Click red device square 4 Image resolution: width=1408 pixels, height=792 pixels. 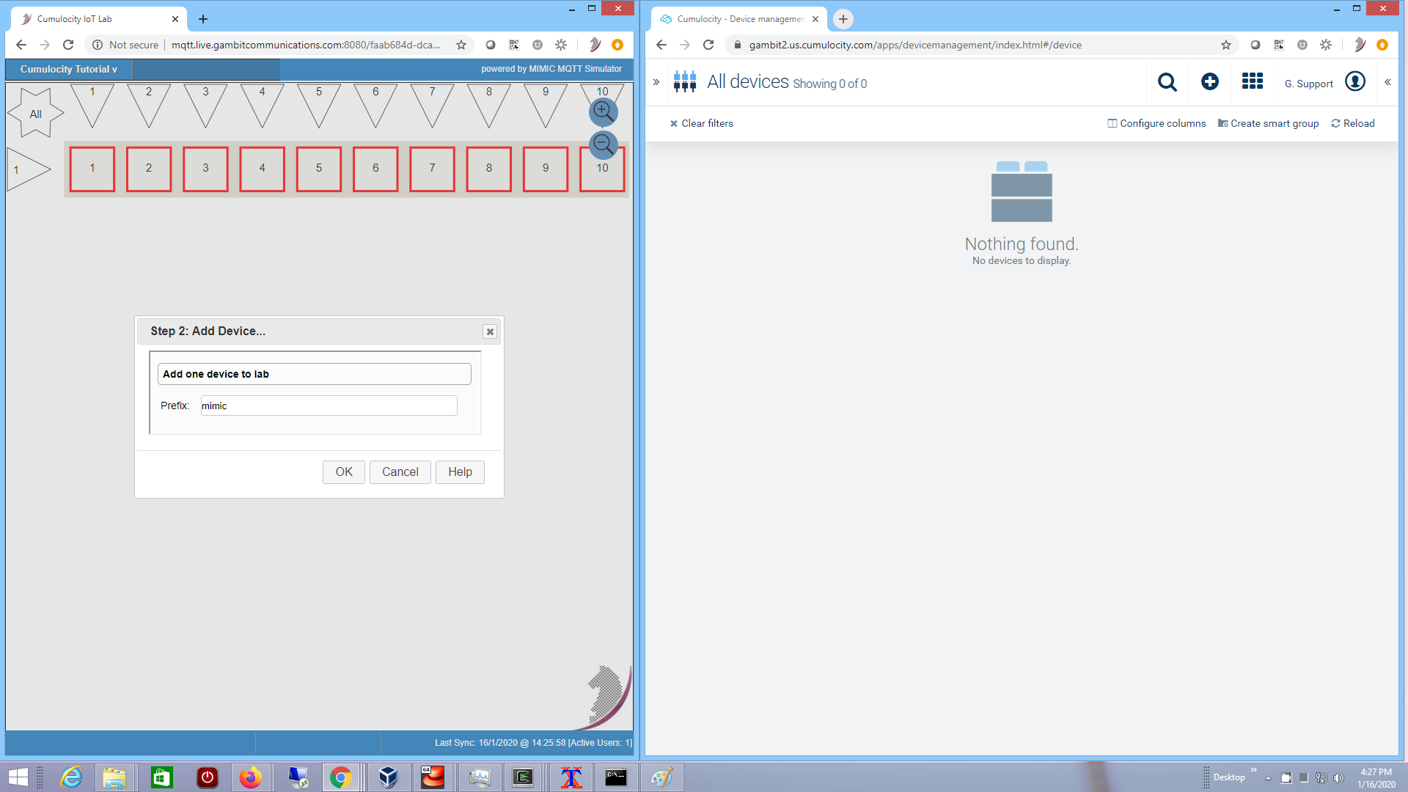coord(262,169)
